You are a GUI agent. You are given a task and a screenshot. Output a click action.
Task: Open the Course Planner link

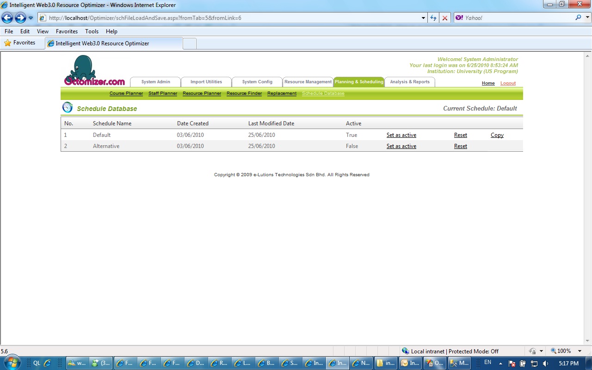[x=126, y=93]
